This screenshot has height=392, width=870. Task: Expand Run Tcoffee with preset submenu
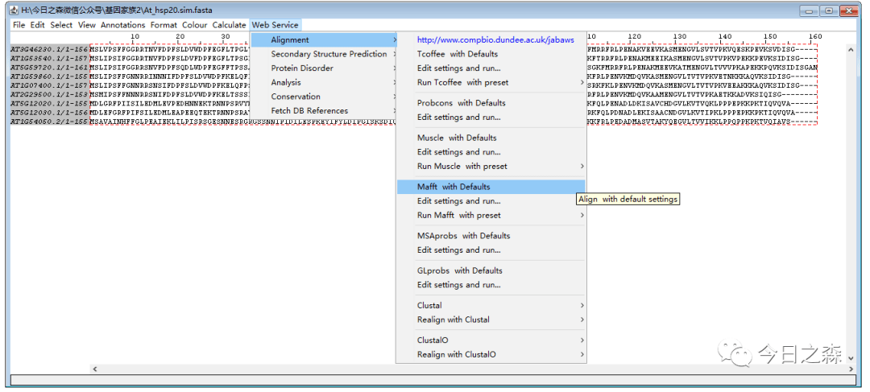(x=462, y=82)
